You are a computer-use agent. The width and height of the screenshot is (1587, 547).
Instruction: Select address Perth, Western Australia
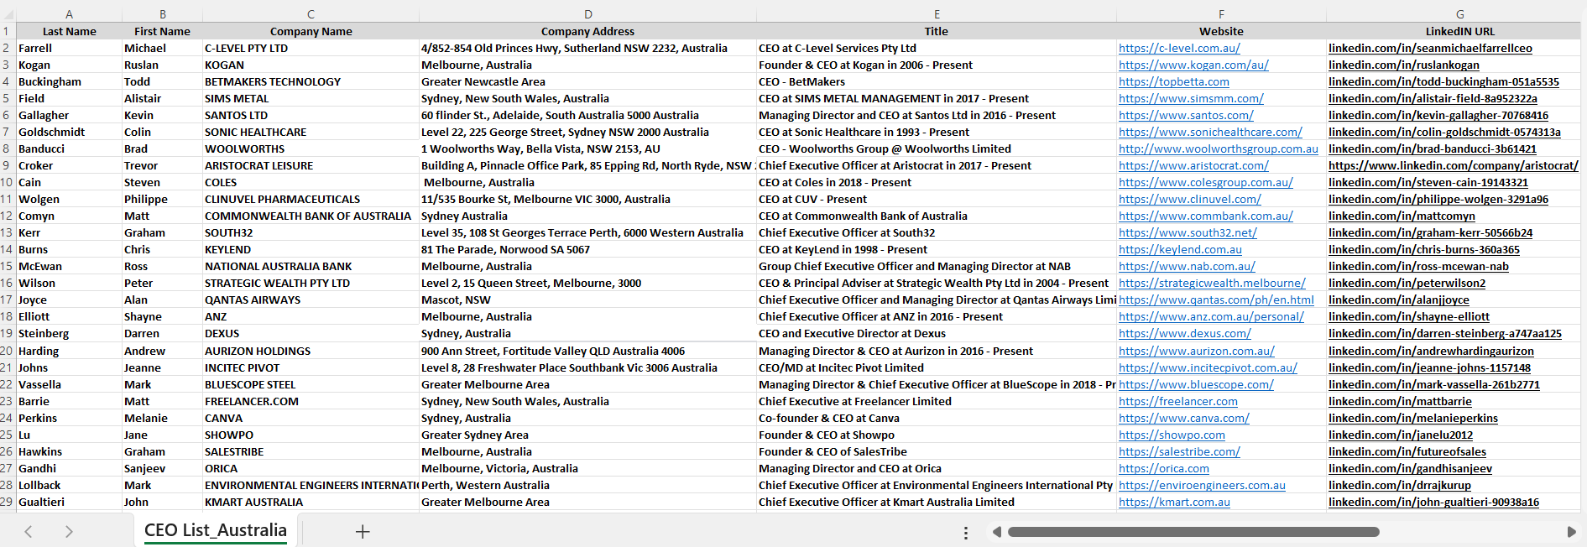pos(587,485)
